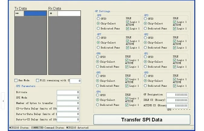
Task: Select GPIO radio for GP0
Action: click(145, 76)
